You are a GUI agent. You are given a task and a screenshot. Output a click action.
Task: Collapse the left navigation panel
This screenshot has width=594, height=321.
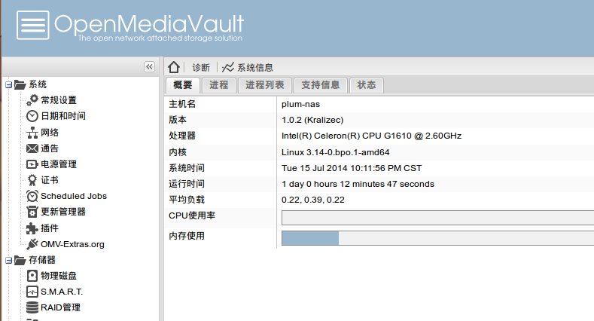click(149, 67)
